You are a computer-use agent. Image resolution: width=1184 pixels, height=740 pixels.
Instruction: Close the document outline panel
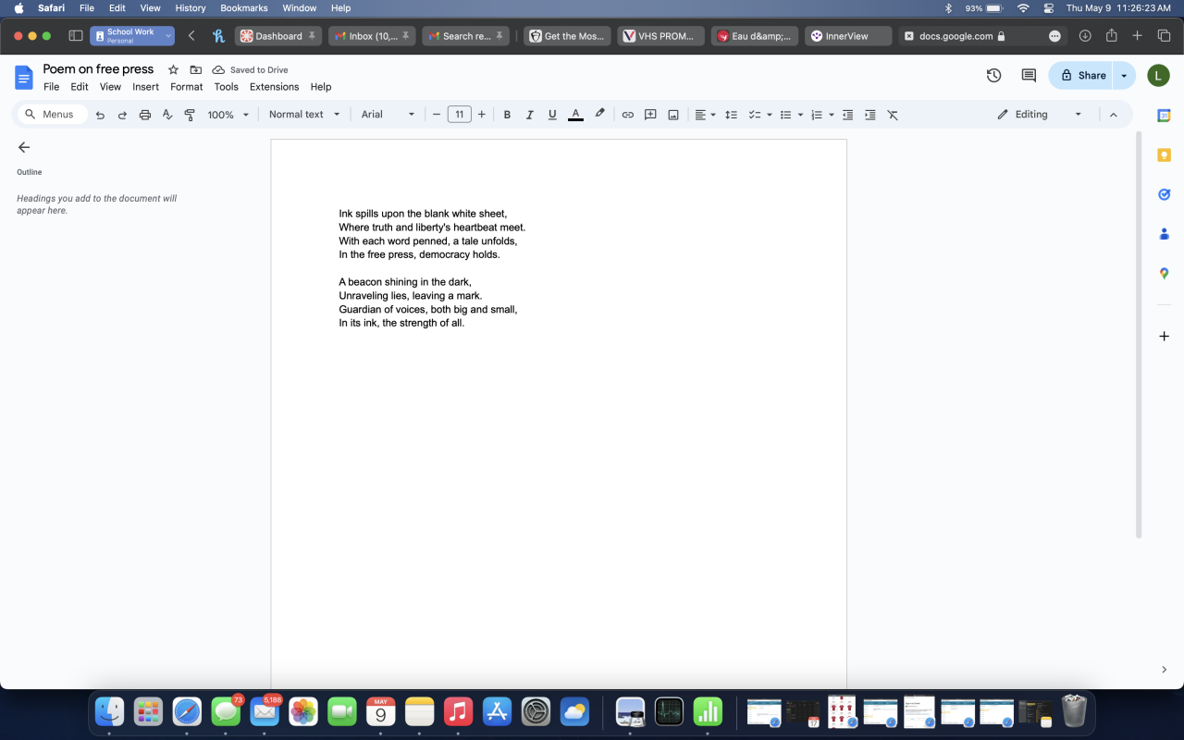[24, 147]
